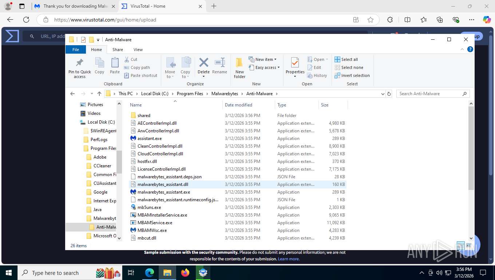The image size is (495, 280).
Task: Create a New folder from ribbon
Action: click(239, 68)
